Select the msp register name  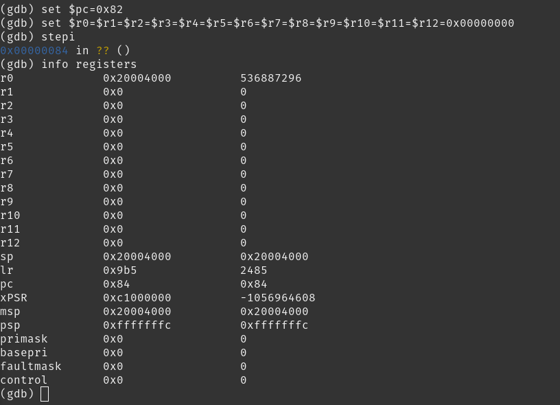[x=10, y=312]
